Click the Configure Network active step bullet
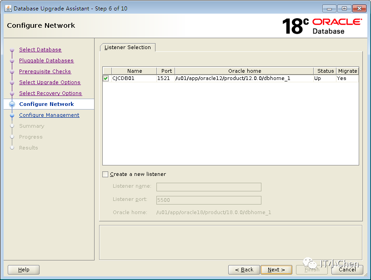The image size is (371, 280). (x=12, y=104)
